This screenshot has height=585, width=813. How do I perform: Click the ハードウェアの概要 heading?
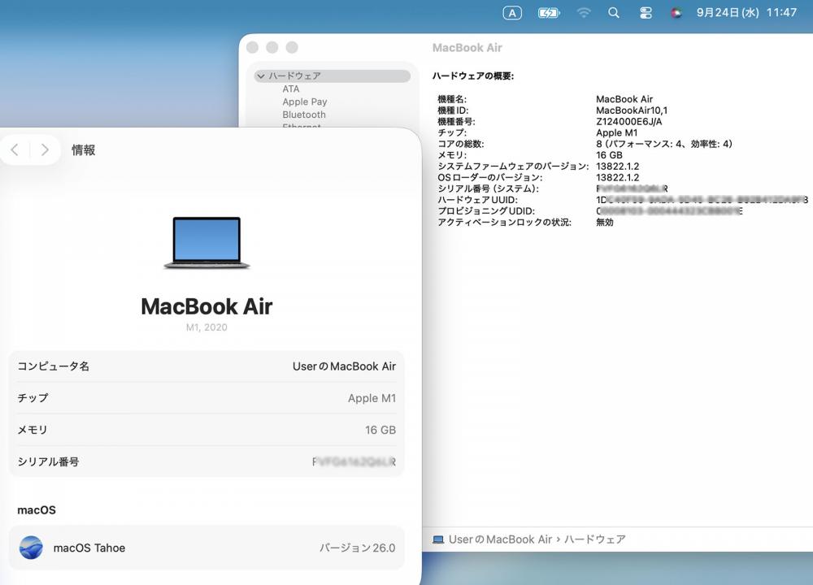[x=473, y=76]
